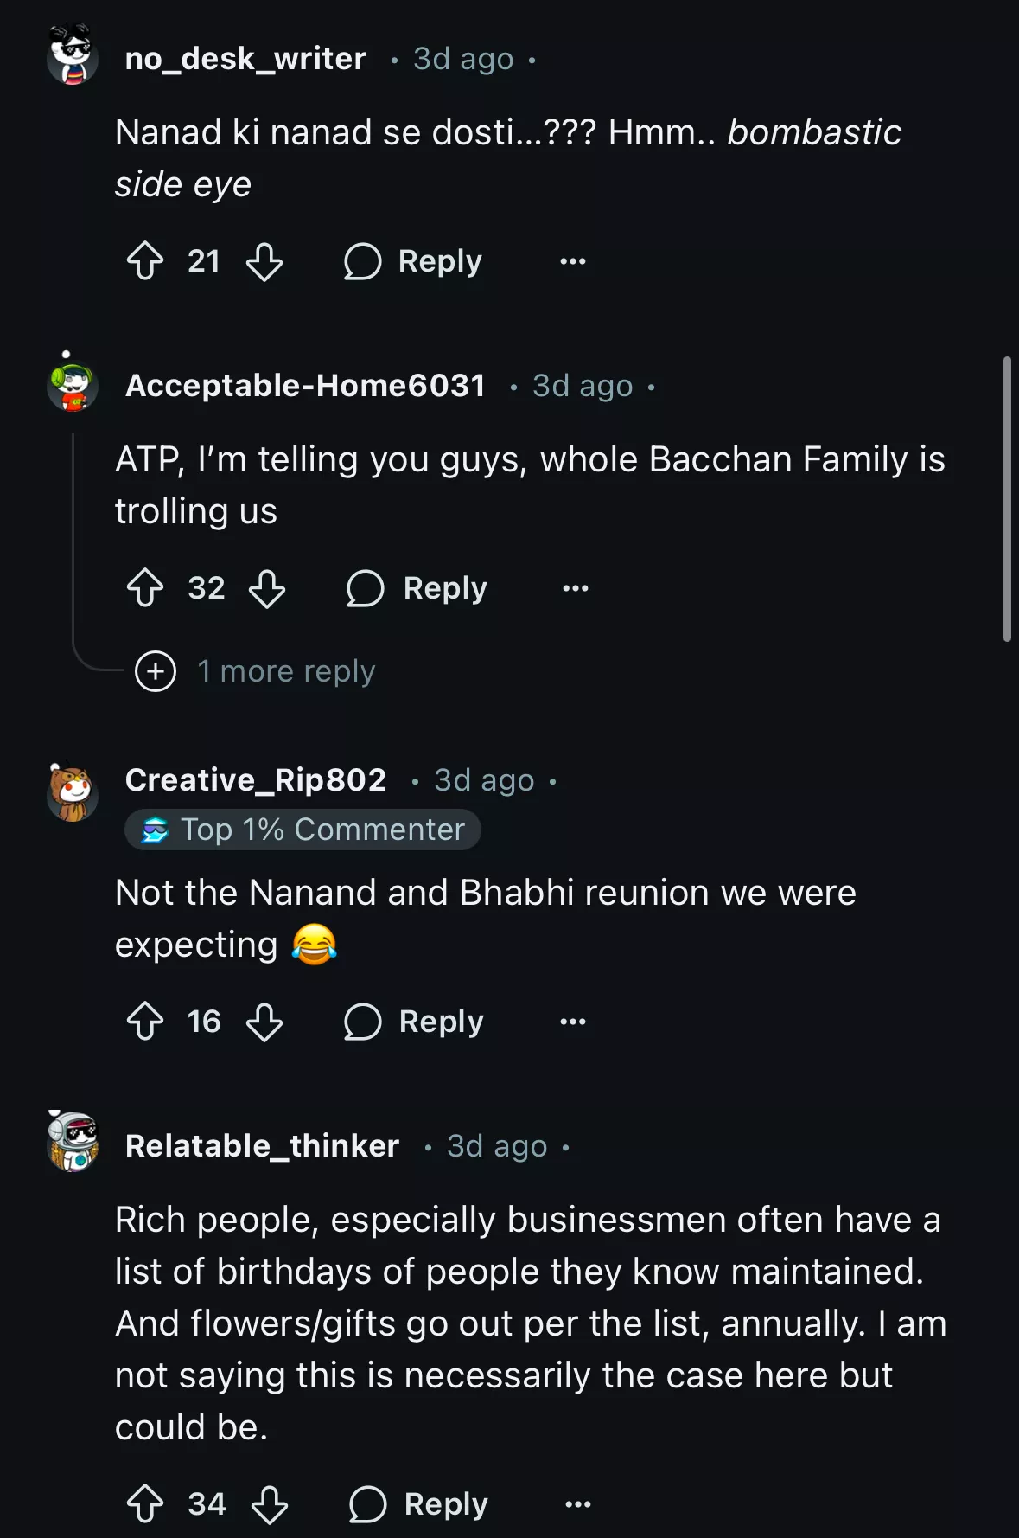Reply to Acceptable-Home6031's comment

tap(417, 588)
